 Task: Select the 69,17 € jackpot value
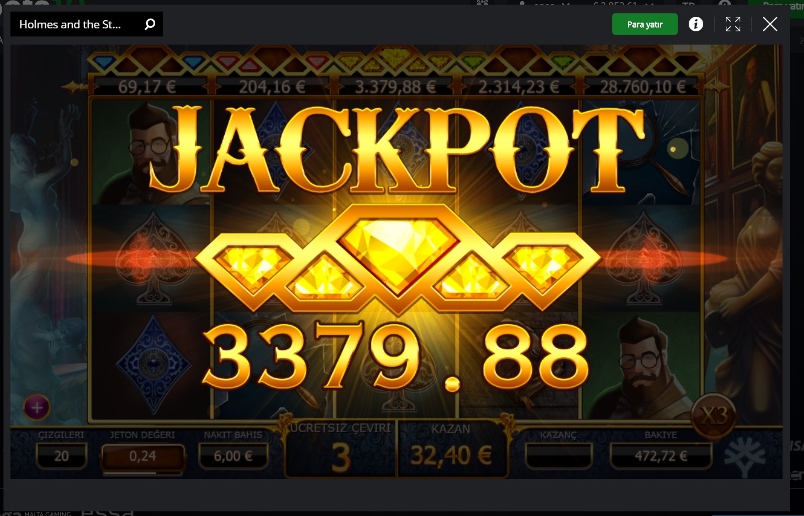pos(147,87)
